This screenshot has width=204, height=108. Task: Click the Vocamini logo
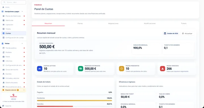[x=13, y=96]
